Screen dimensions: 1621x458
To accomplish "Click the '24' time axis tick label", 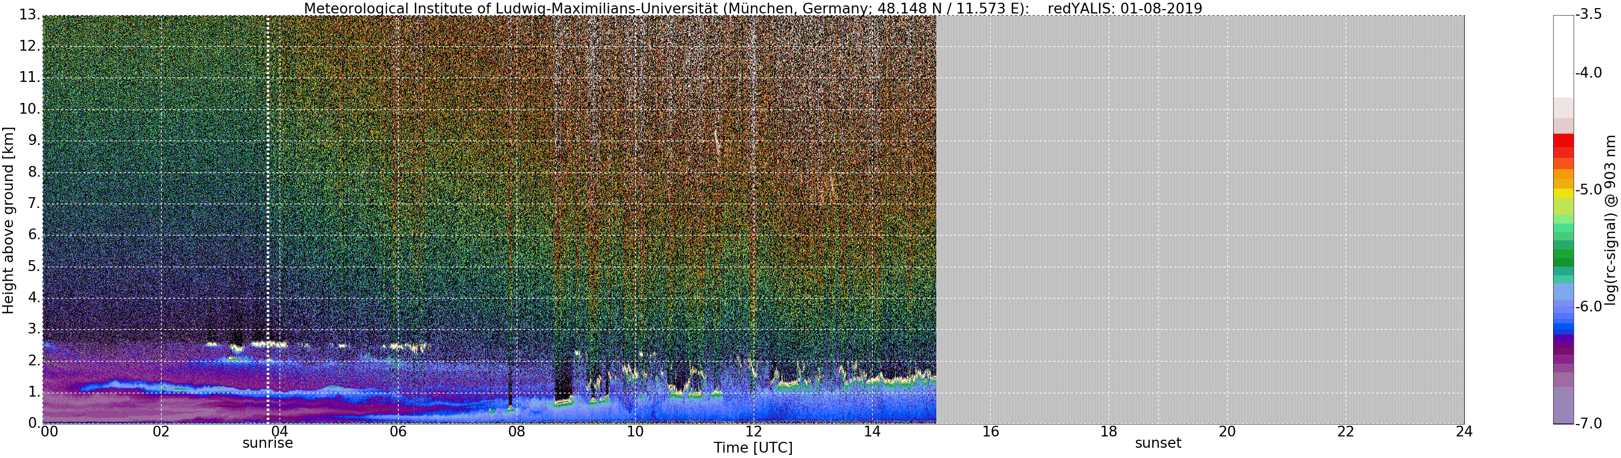I will (1464, 432).
